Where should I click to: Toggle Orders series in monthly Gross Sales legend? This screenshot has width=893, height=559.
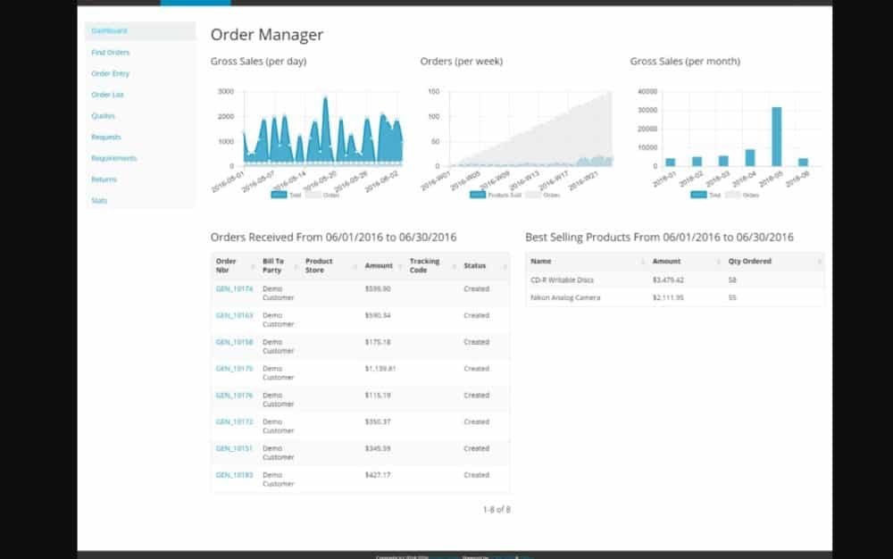tap(745, 194)
